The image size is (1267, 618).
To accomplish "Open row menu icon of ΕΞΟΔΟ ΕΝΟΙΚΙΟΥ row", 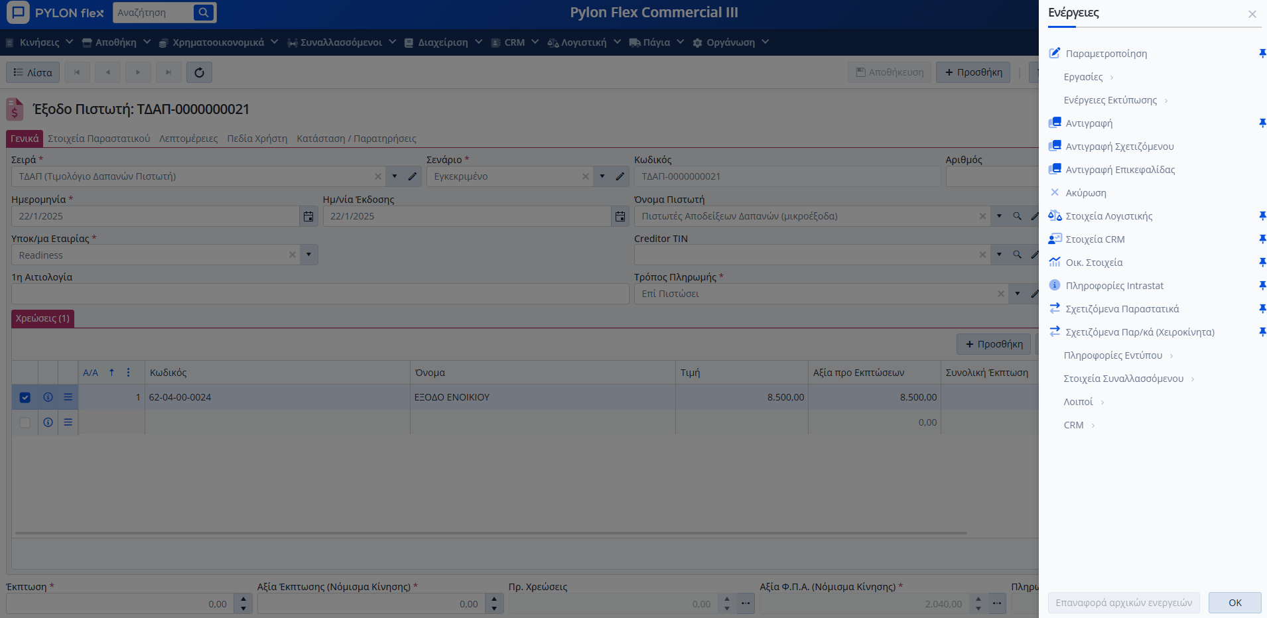I will click(68, 397).
